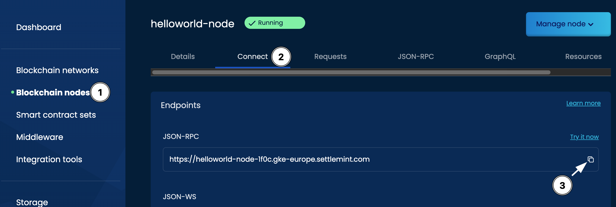Click the Learn more link
This screenshot has width=616, height=207.
tap(583, 103)
